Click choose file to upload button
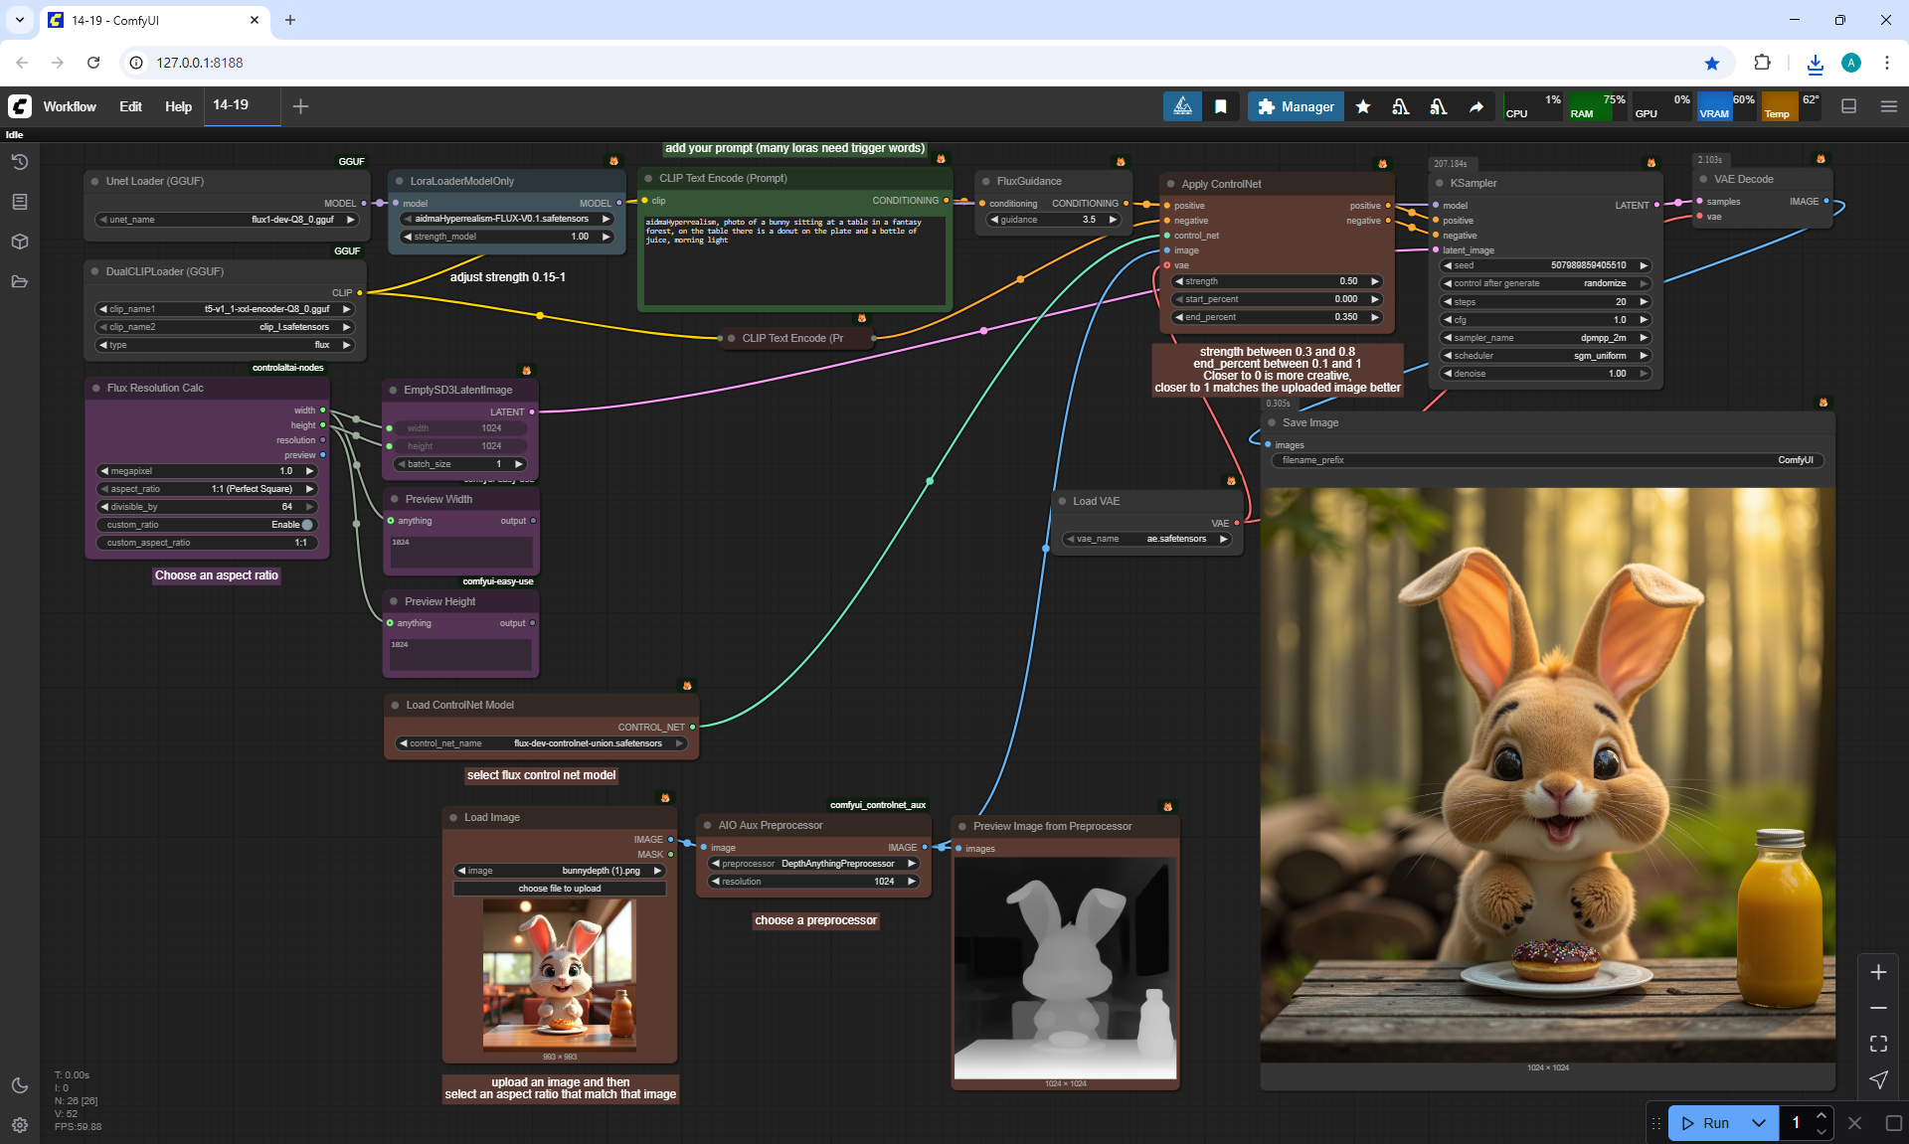The image size is (1909, 1144). 559,889
